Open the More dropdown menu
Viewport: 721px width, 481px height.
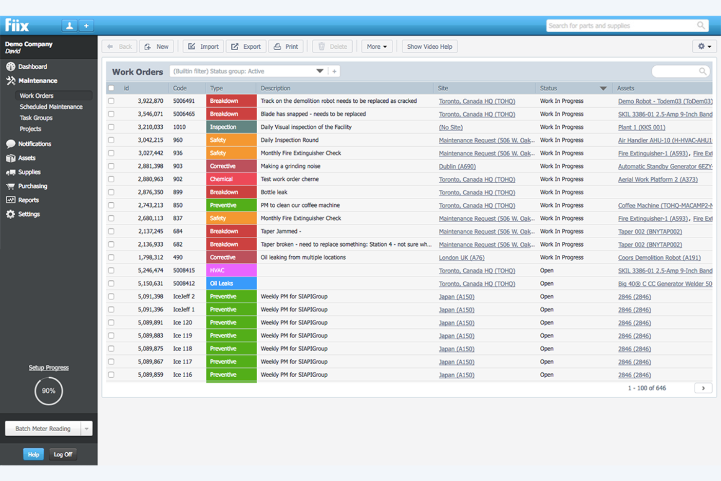pos(377,47)
